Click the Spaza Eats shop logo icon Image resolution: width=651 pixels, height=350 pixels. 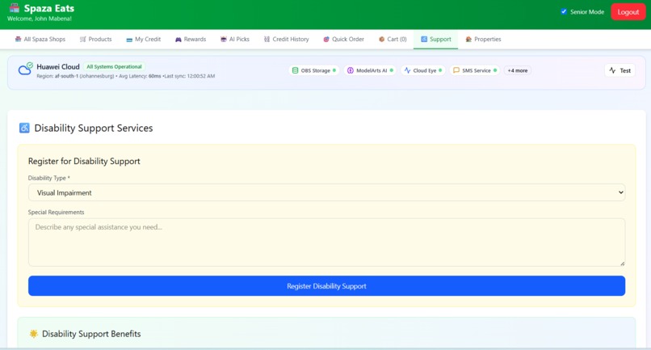click(x=15, y=8)
